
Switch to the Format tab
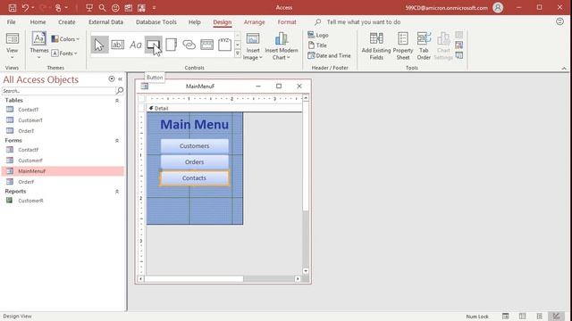[x=287, y=22]
